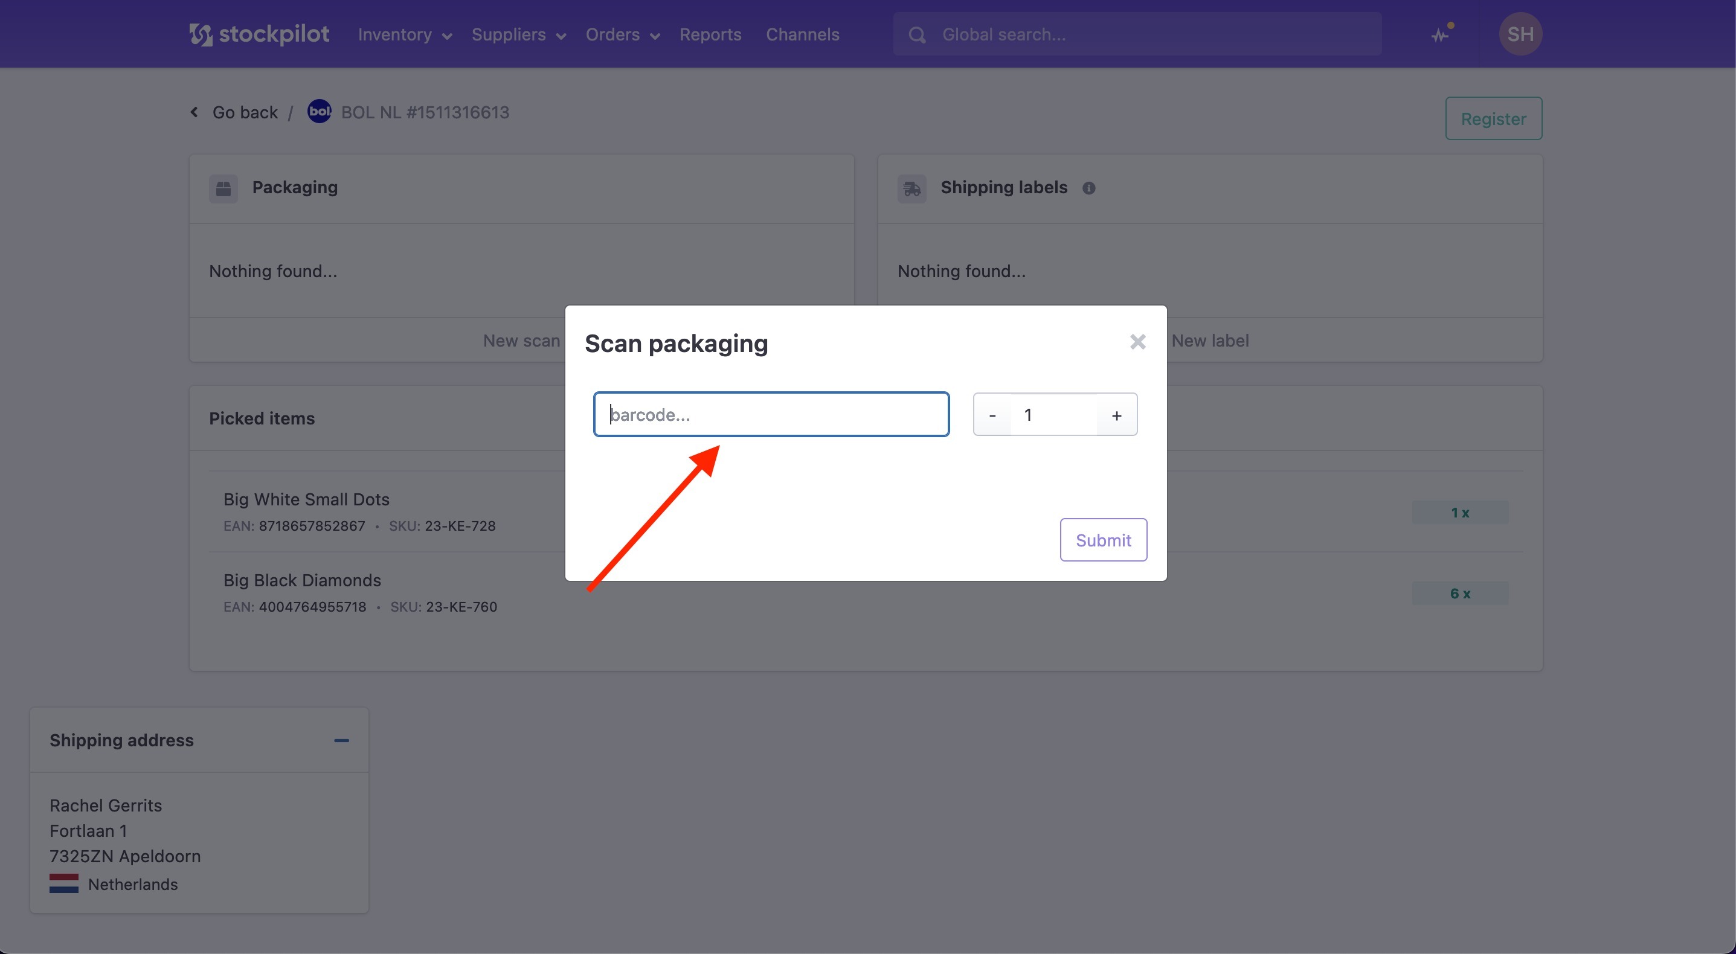Click New label in Shipping labels

pyautogui.click(x=1210, y=341)
